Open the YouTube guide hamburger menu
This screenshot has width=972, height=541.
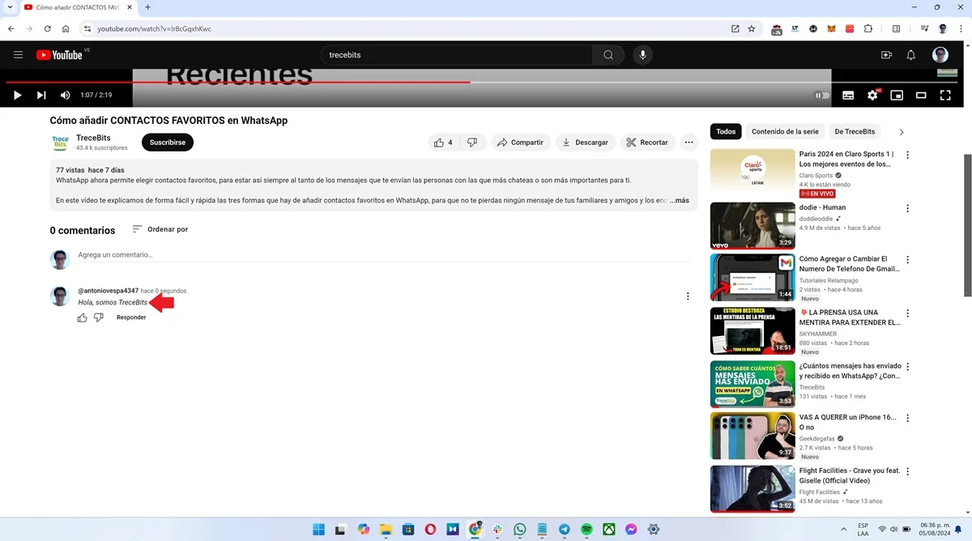click(18, 54)
